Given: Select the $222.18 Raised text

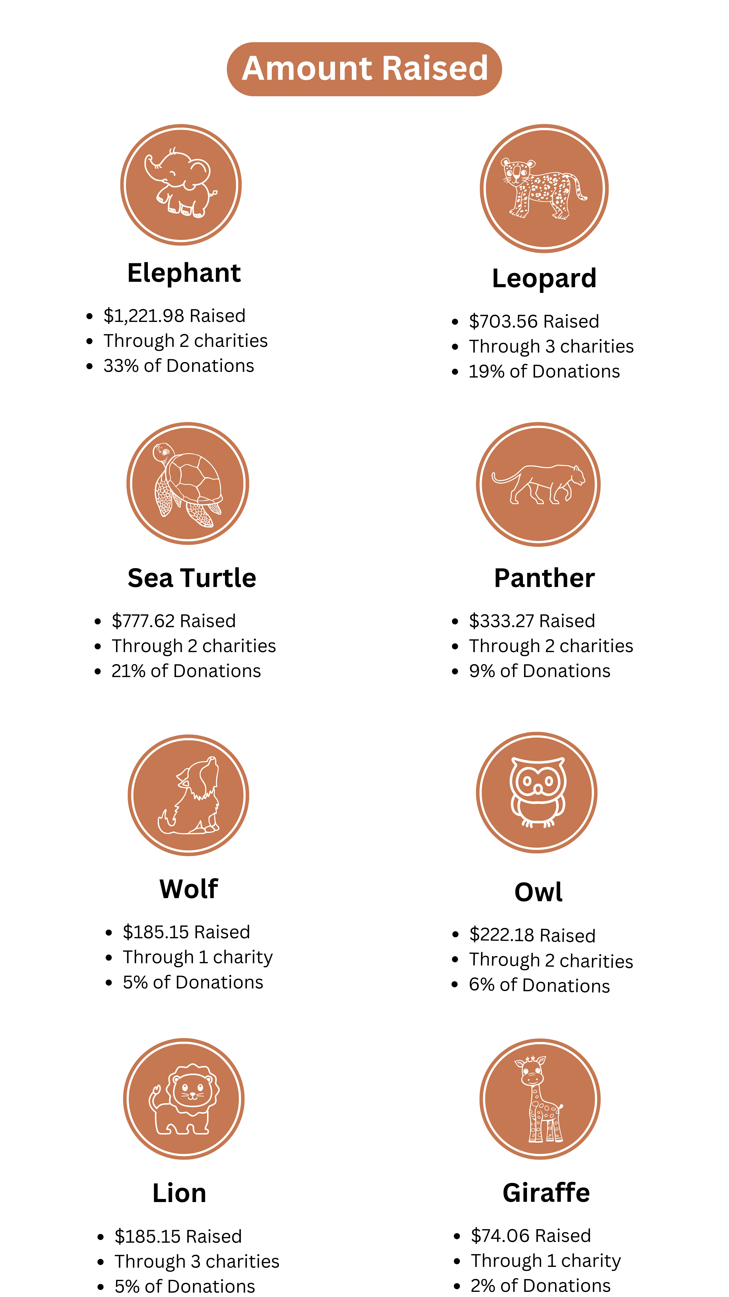Looking at the screenshot, I should (x=532, y=935).
